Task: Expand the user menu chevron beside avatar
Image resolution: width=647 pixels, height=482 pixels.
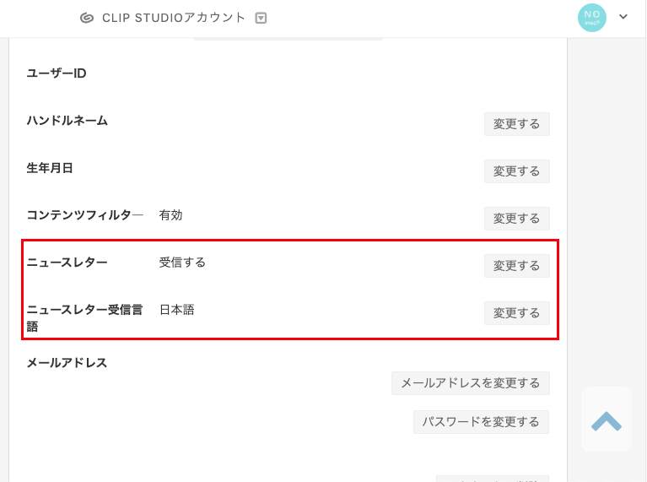Action: pos(623,17)
